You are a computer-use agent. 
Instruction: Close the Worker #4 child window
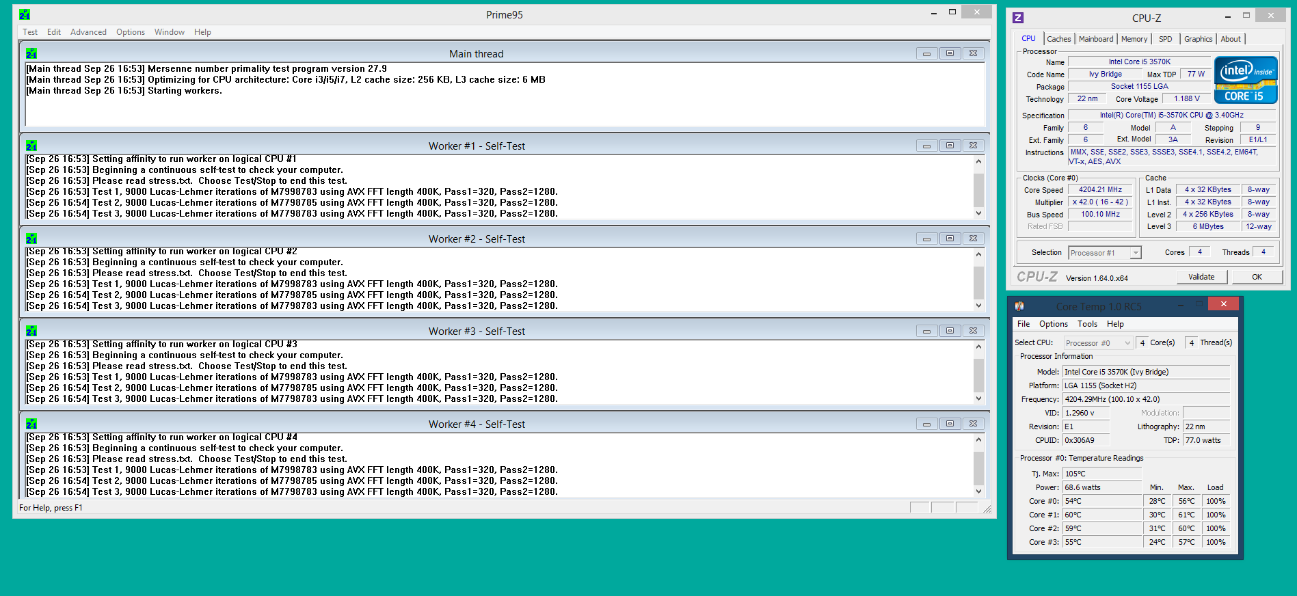[973, 424]
